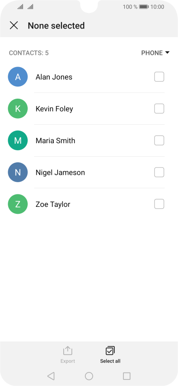The image size is (178, 386).
Task: Check the Alan Jones checkbox
Action: tap(159, 77)
